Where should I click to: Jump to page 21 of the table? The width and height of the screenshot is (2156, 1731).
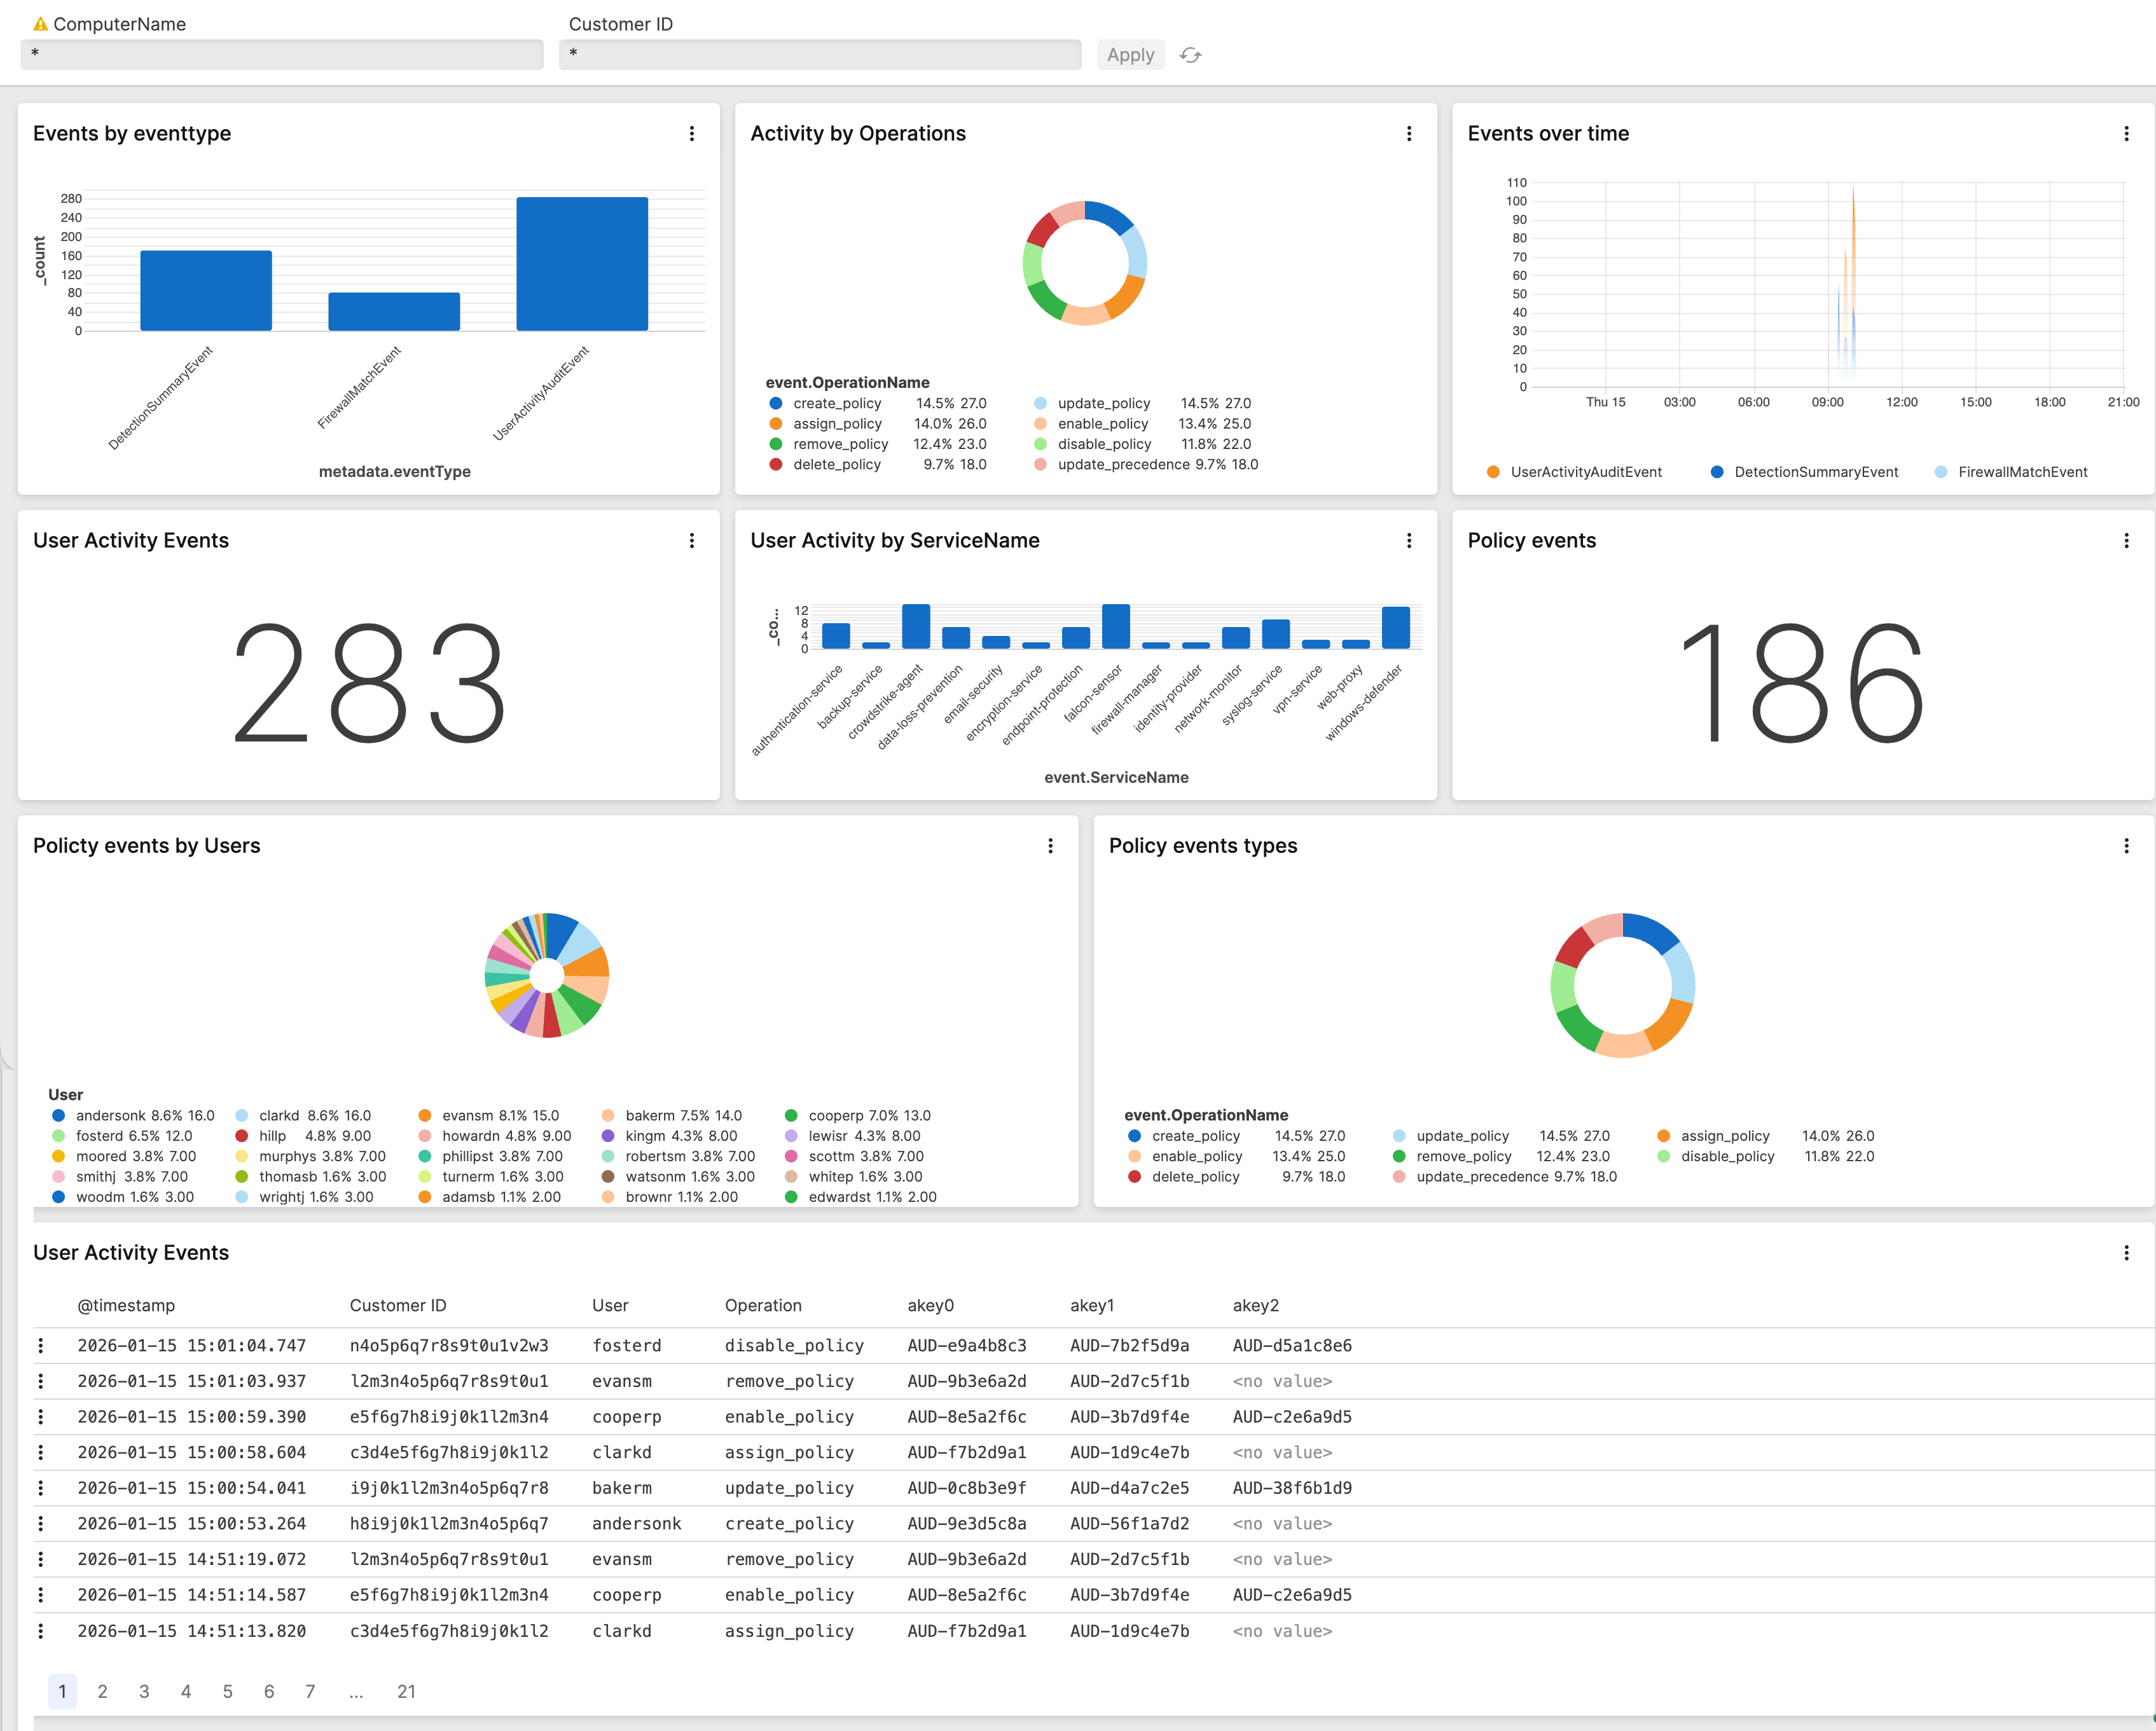pos(406,1691)
